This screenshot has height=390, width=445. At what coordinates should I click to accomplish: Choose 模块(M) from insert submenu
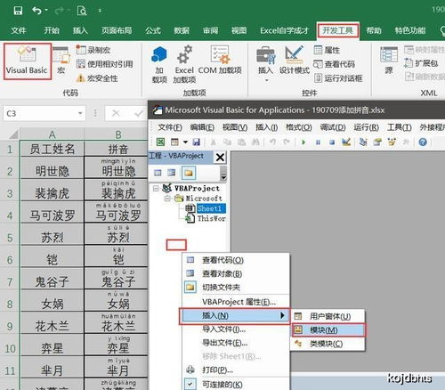point(328,330)
